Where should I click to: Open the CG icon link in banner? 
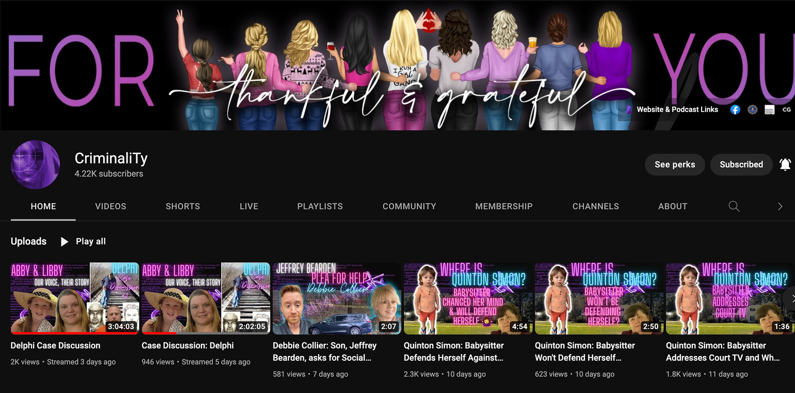(787, 110)
